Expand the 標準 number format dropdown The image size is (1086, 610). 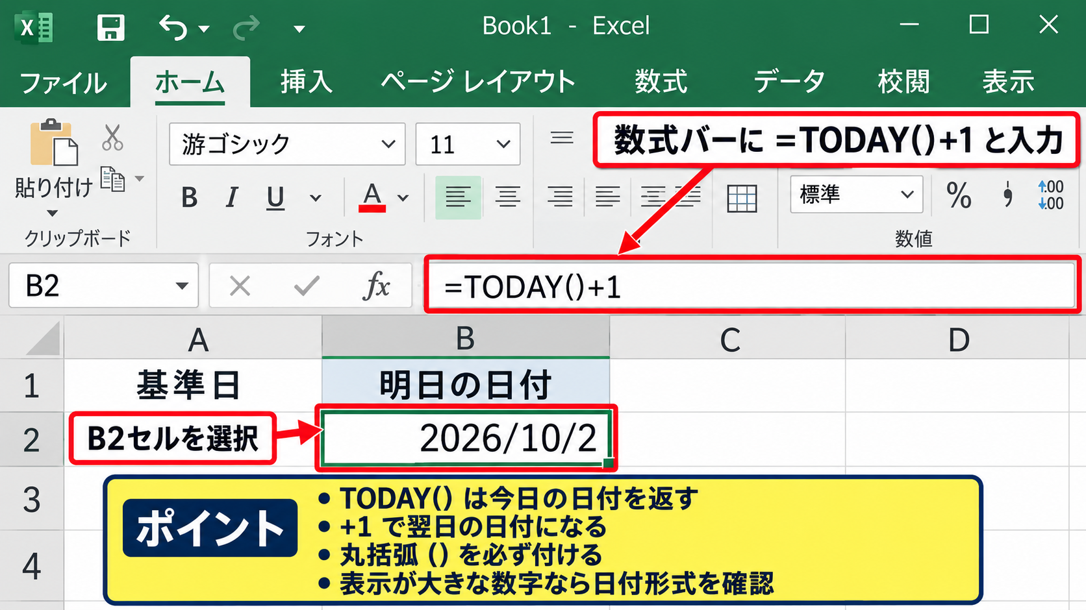click(907, 194)
